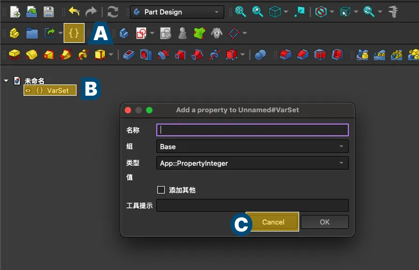The height and width of the screenshot is (270, 419).
Task: Enable the 添加其他 checkbox
Action: (161, 190)
